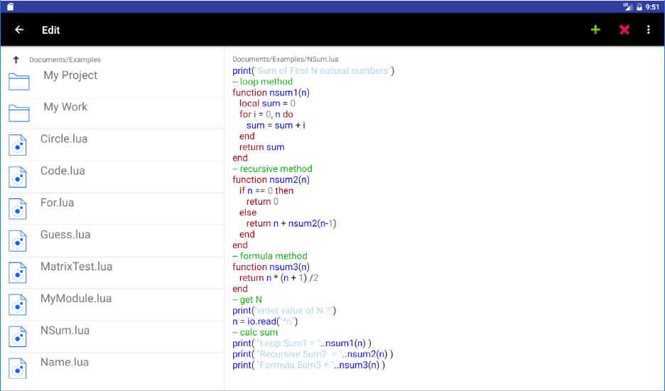Place cursor on 'return 0' line
Viewport: 665px width, 391px height.
coord(263,202)
